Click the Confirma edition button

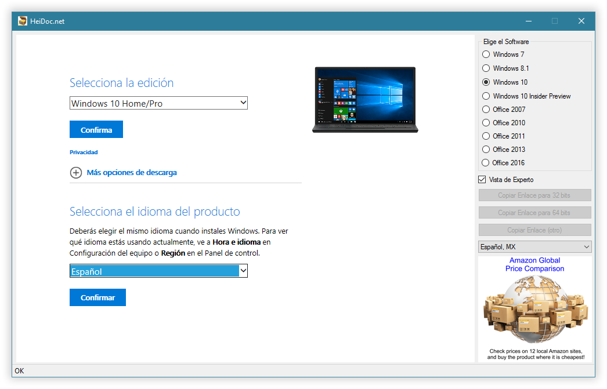click(x=96, y=129)
